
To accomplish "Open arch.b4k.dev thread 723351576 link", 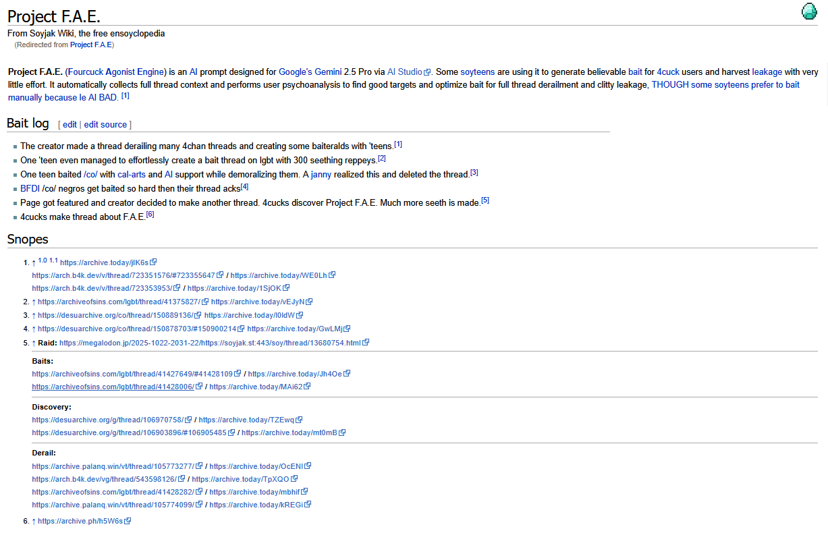I will point(128,275).
